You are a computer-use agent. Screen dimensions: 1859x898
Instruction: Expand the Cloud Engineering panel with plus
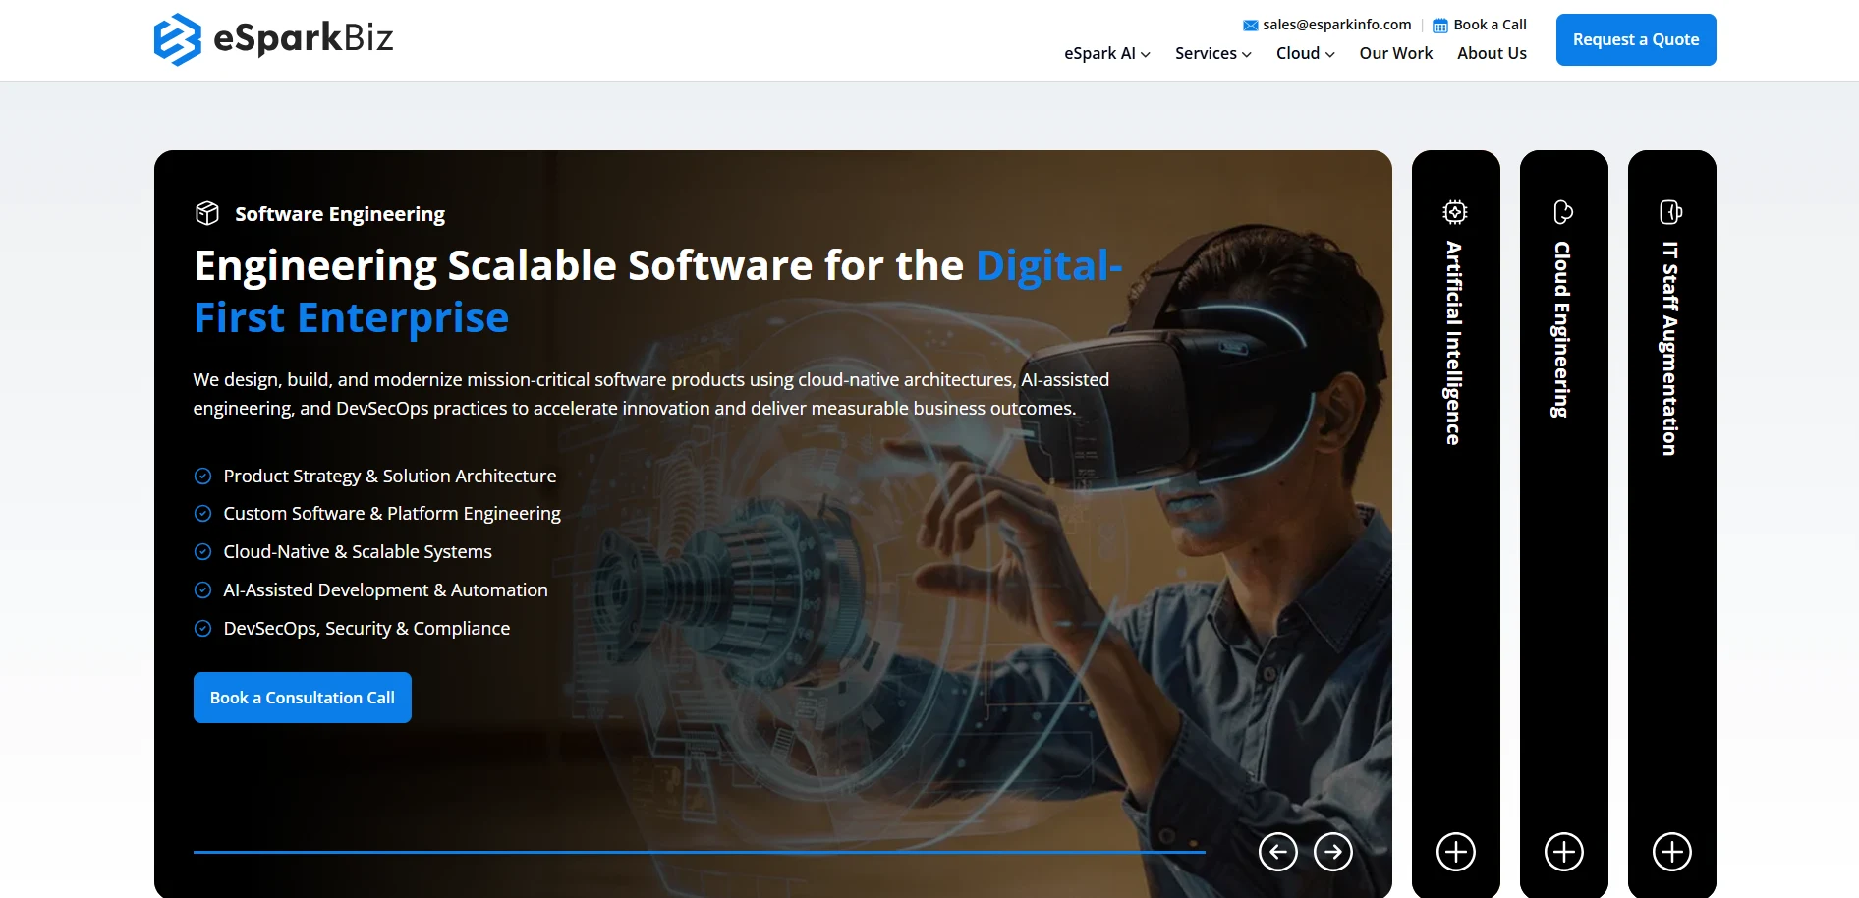pos(1564,852)
